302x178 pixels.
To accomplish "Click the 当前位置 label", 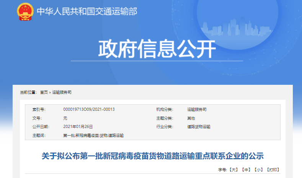I will (28, 92).
